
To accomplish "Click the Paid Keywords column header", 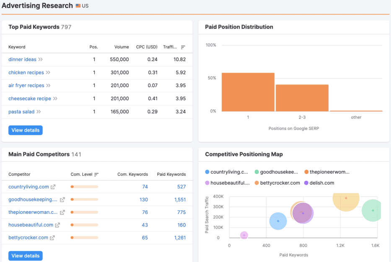I will pos(171,175).
